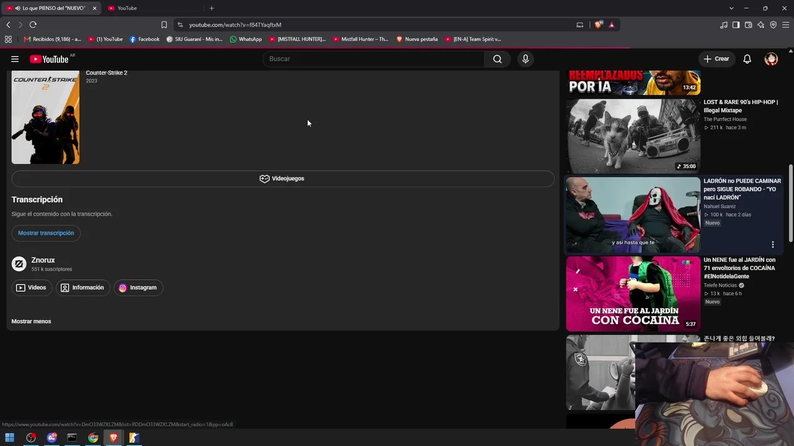Screen dimensions: 794x446
Task: Open the Facebook bookmark
Action: pos(145,39)
